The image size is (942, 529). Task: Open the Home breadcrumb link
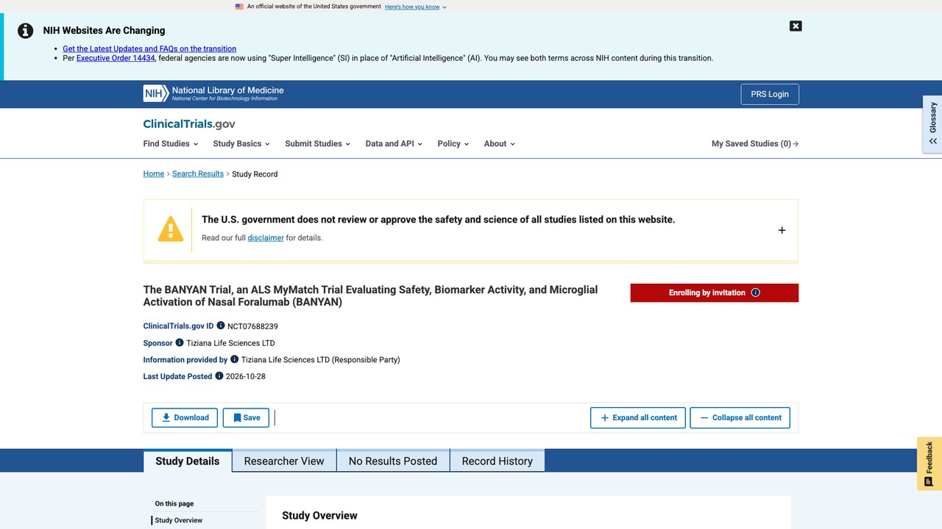click(154, 173)
